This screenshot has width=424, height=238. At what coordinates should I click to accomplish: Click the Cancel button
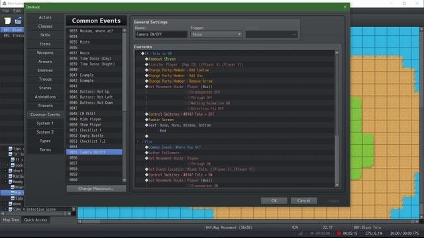coord(303,201)
